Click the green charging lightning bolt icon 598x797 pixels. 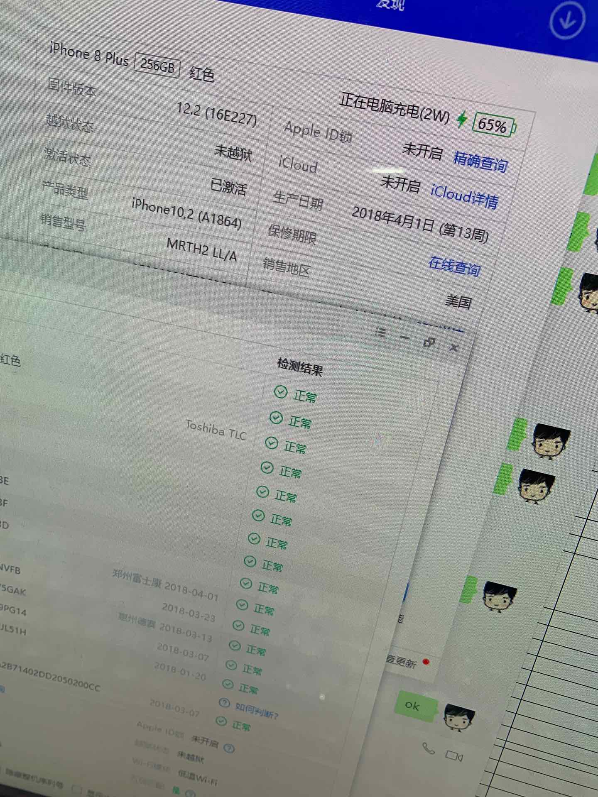point(461,119)
